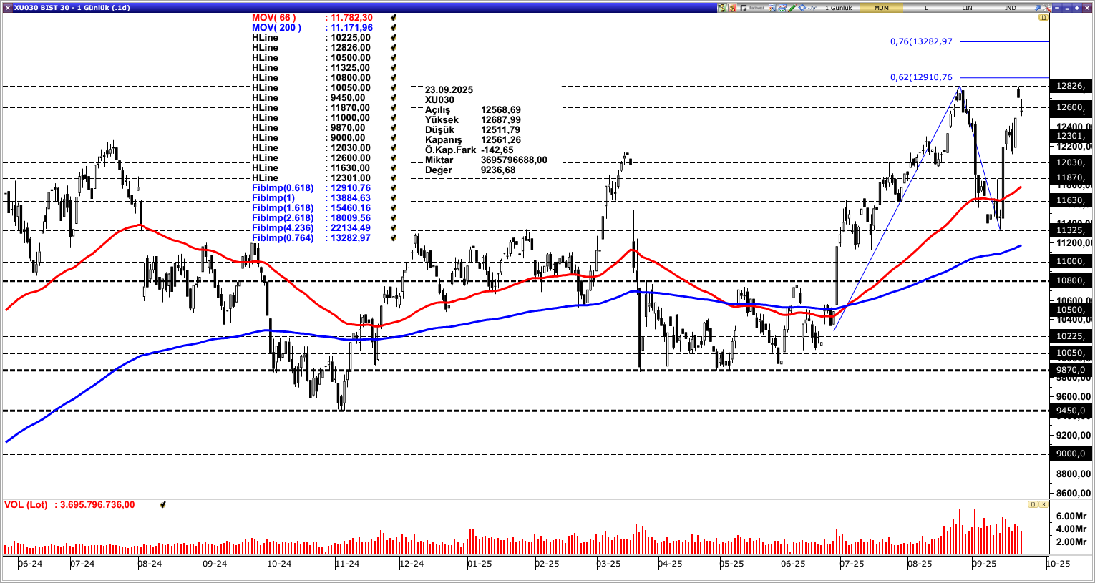The height and width of the screenshot is (583, 1095).
Task: Click the 9450,0 price axis label
Action: (x=1070, y=411)
